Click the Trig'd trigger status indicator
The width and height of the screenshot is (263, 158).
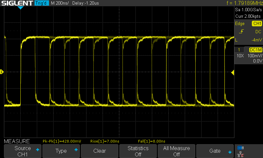41,3
